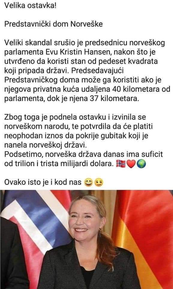Click the red heart emoji
Viewport: 173px width, 289px height.
131,164
